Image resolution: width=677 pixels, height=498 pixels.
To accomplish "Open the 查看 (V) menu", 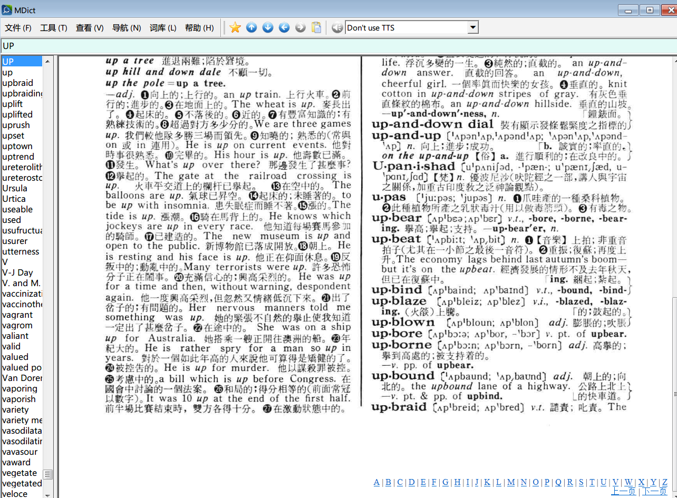I will click(90, 28).
